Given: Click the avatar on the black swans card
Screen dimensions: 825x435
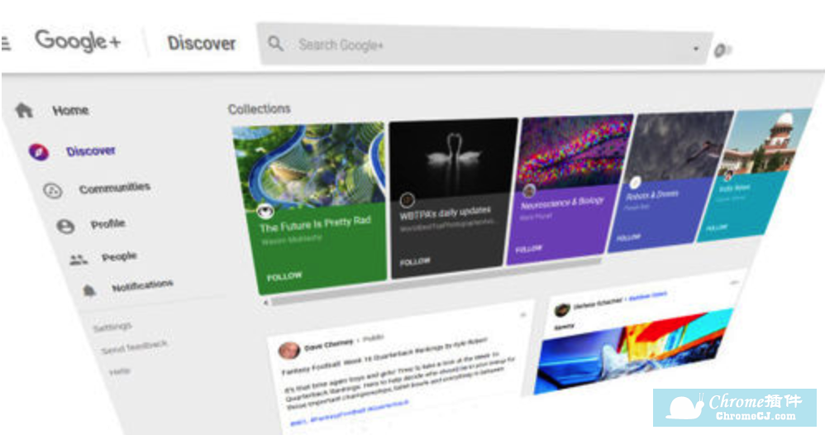Looking at the screenshot, I should [x=407, y=200].
